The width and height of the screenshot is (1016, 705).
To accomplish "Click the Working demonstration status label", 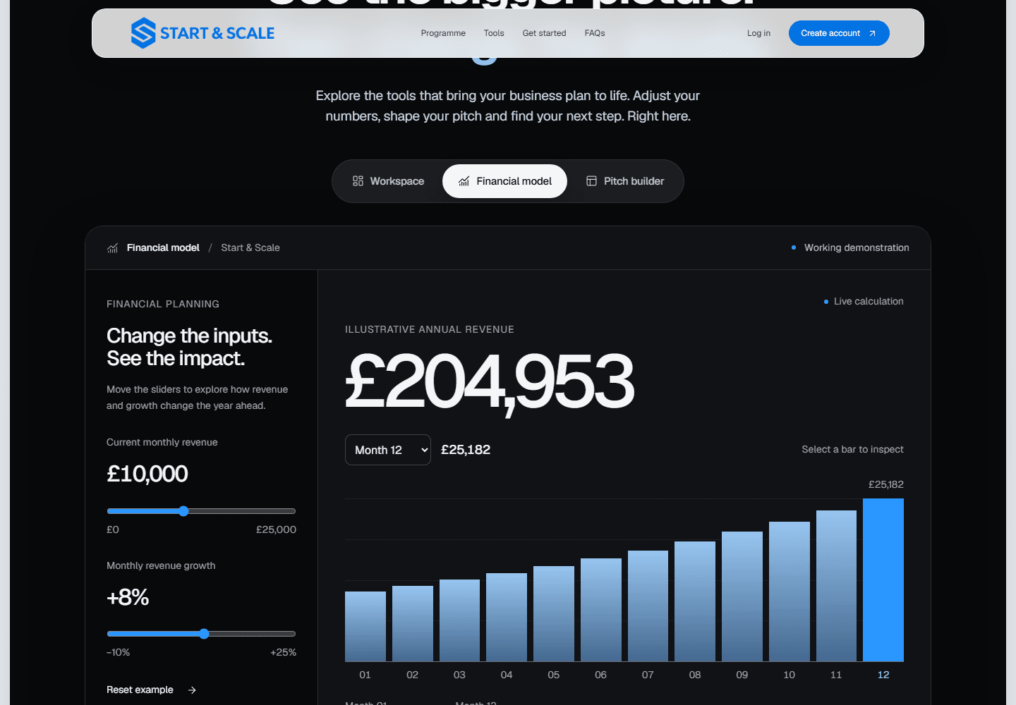I will tap(857, 247).
